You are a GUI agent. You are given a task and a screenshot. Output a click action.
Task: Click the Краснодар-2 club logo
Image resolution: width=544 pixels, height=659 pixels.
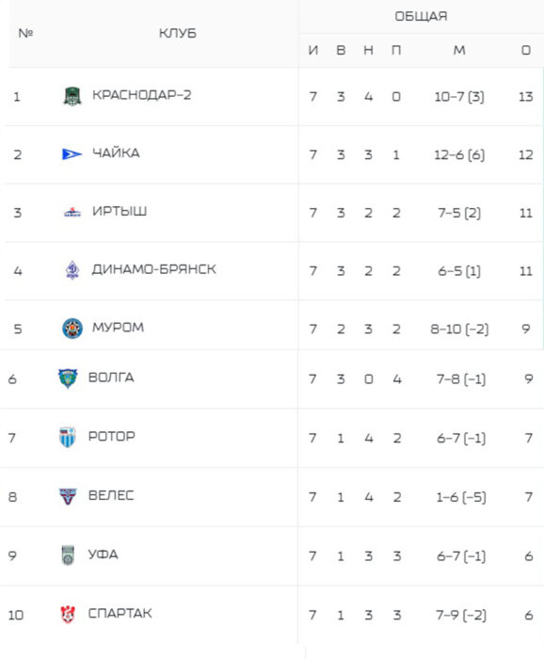coord(72,96)
